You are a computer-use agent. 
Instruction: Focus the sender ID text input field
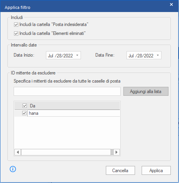coord(67,91)
